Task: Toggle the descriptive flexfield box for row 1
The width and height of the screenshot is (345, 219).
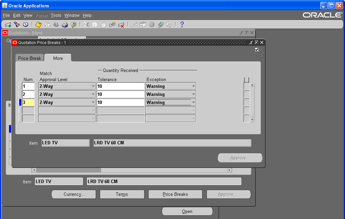Action: [x=246, y=86]
